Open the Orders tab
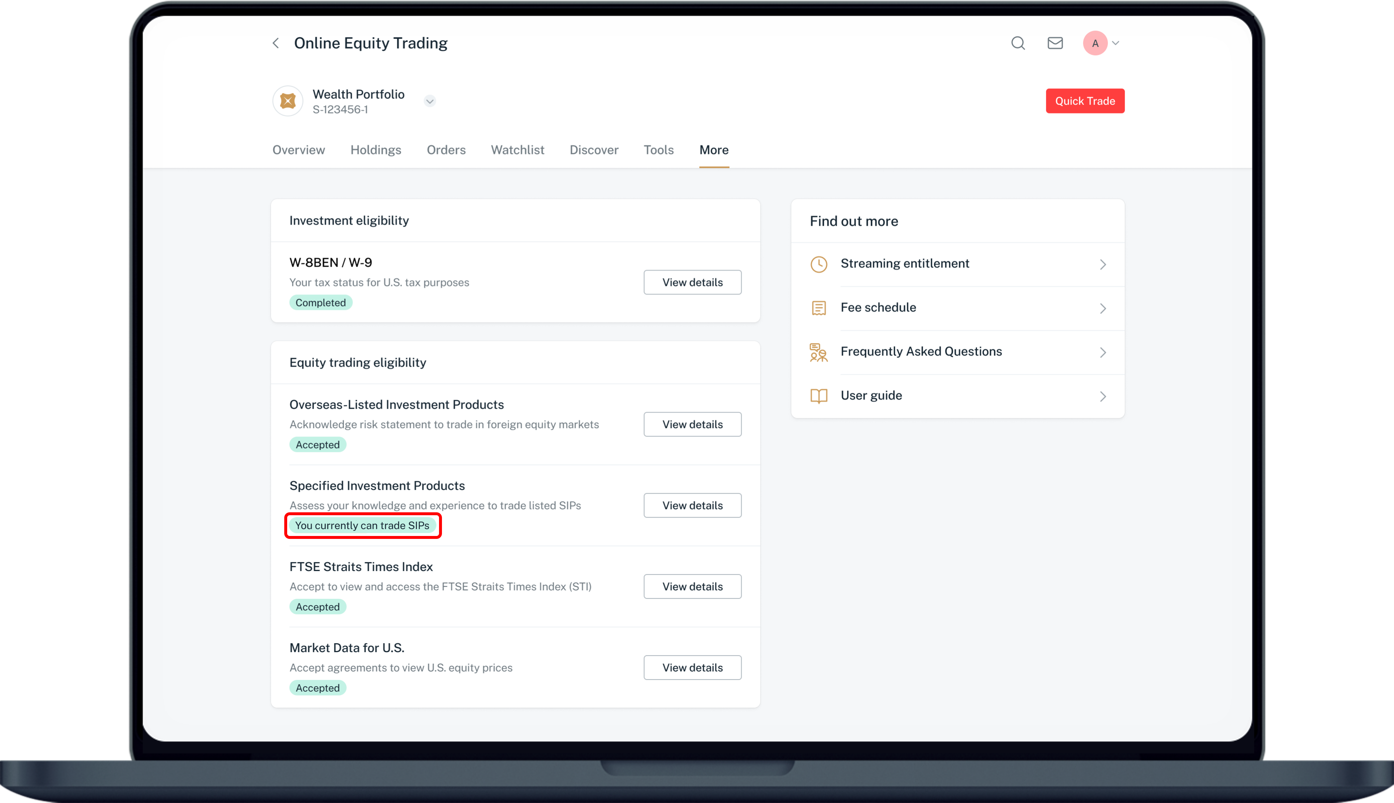This screenshot has width=1394, height=803. click(x=446, y=150)
